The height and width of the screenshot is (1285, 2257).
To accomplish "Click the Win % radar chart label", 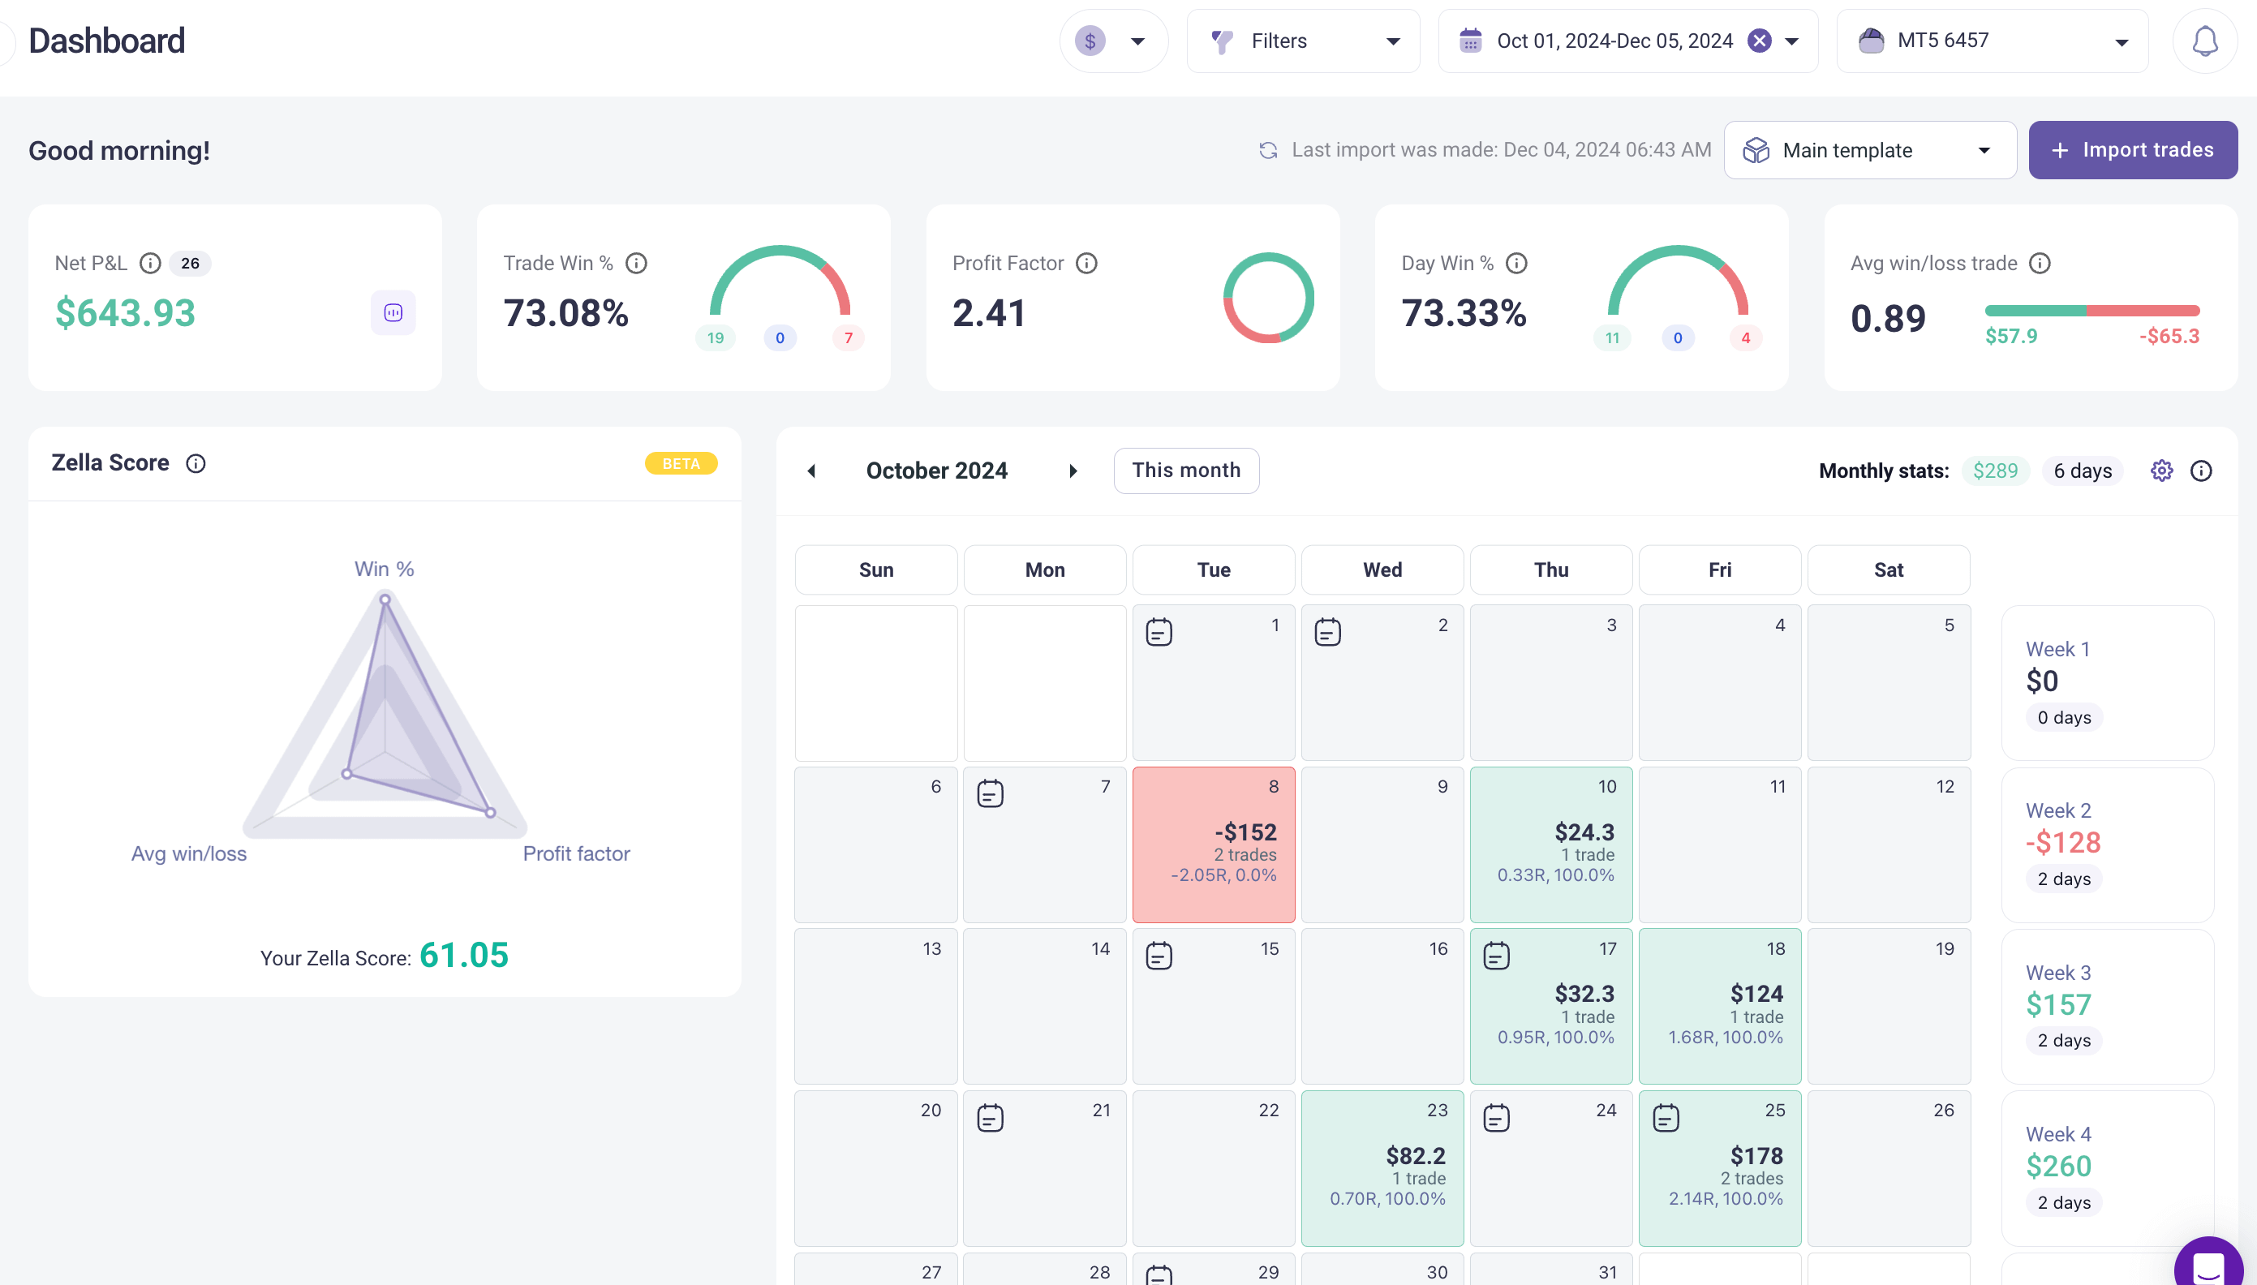I will tap(384, 569).
